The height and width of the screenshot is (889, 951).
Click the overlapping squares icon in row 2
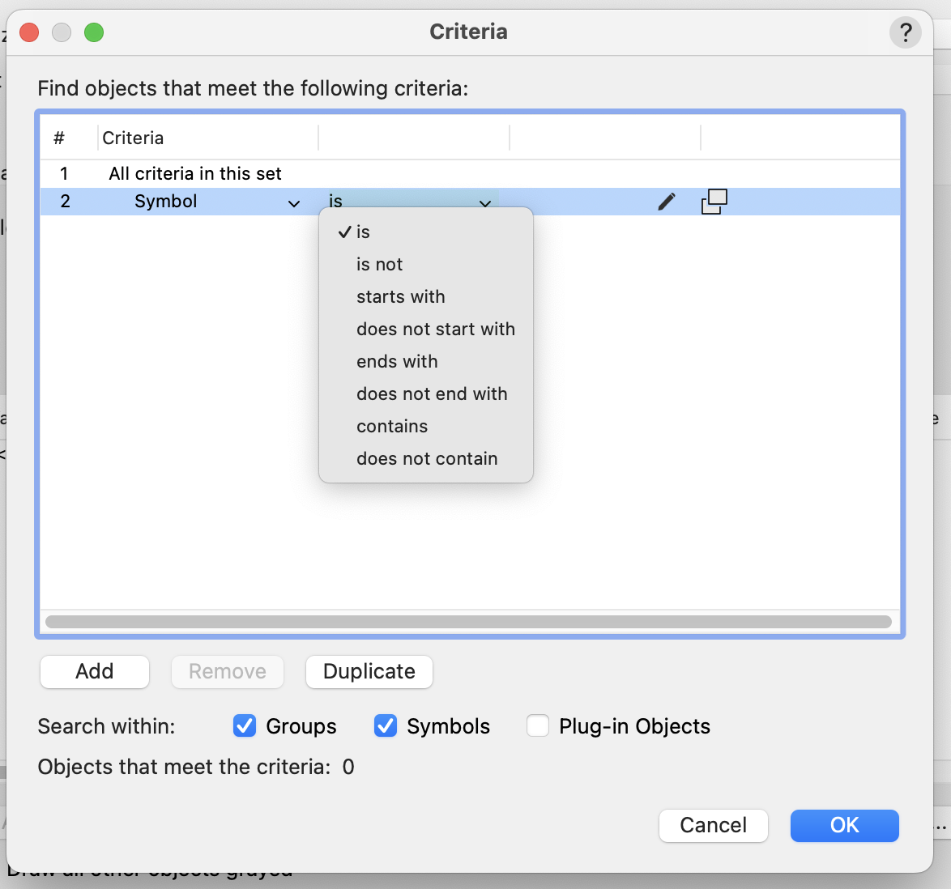(714, 202)
